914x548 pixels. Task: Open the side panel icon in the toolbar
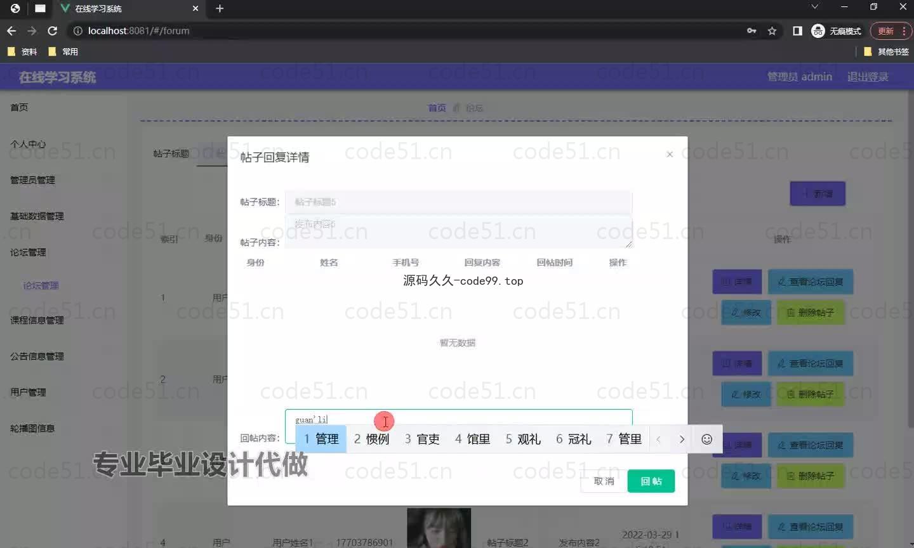(797, 30)
